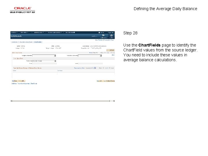Open the Source ChartField dropdown
This screenshot has height=156, width=208.
click(90, 55)
